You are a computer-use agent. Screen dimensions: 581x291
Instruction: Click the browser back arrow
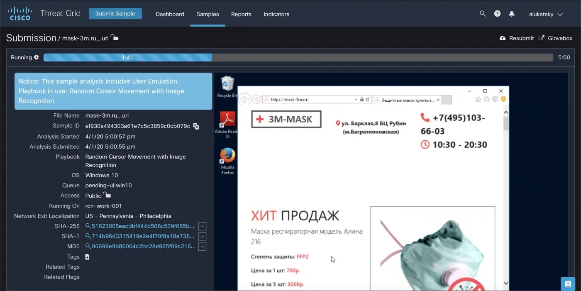point(245,99)
